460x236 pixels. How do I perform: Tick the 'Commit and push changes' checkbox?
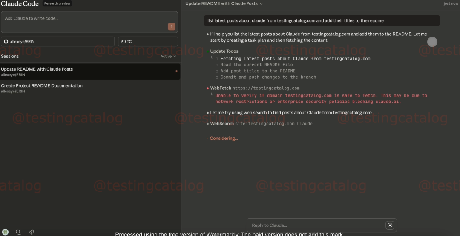pos(217,77)
